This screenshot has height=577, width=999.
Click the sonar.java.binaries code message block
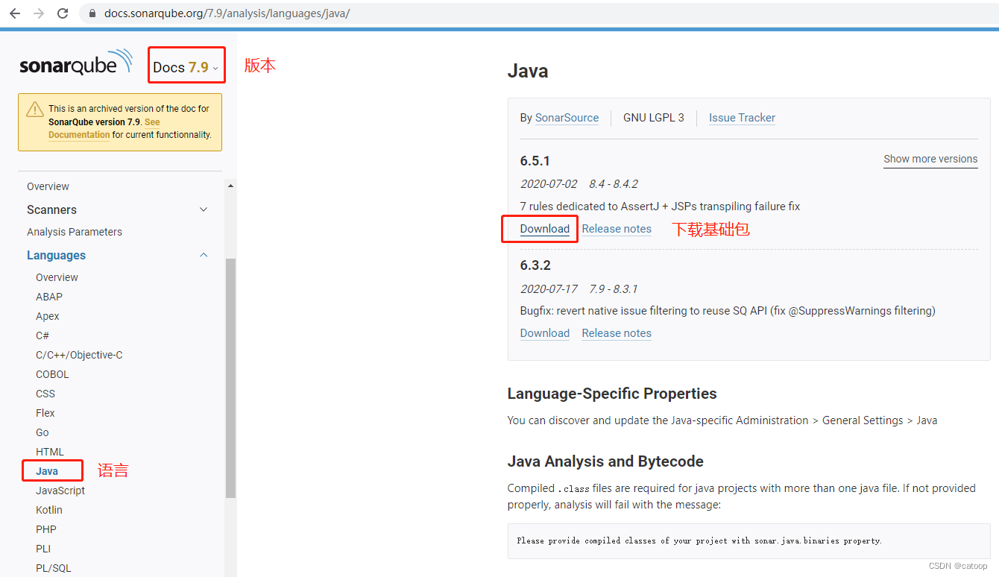[x=749, y=540]
